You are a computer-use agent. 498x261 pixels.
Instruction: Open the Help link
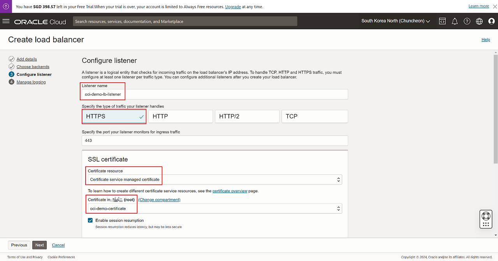point(486,40)
